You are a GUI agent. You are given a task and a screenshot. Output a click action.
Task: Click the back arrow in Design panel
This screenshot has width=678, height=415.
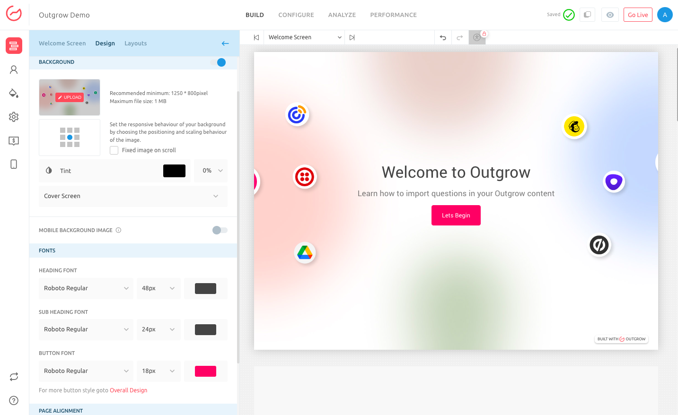(225, 43)
